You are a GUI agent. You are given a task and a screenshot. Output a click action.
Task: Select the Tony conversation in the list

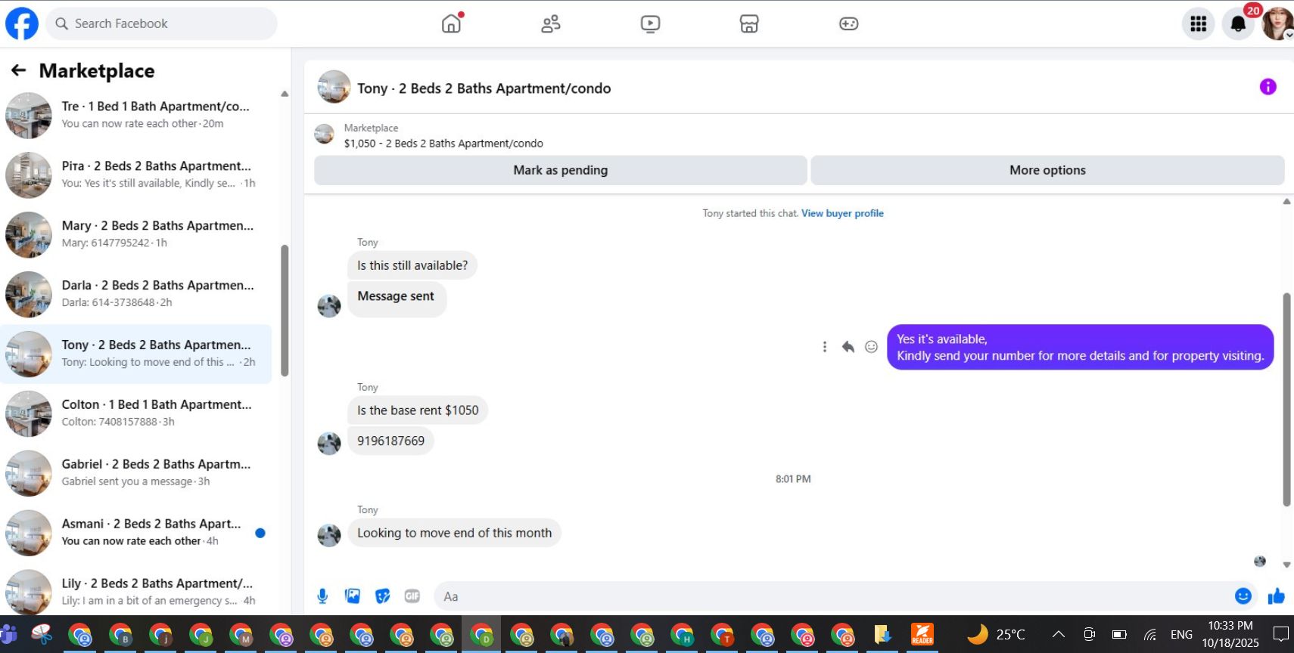point(136,354)
